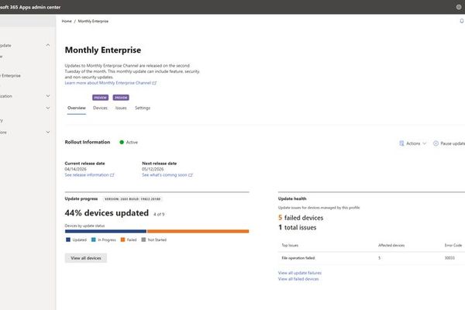Switch to the Overview tab
The width and height of the screenshot is (465, 310).
tap(77, 108)
